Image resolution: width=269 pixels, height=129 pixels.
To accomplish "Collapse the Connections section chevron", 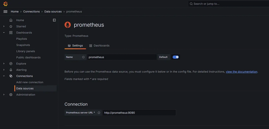I will [4, 76].
